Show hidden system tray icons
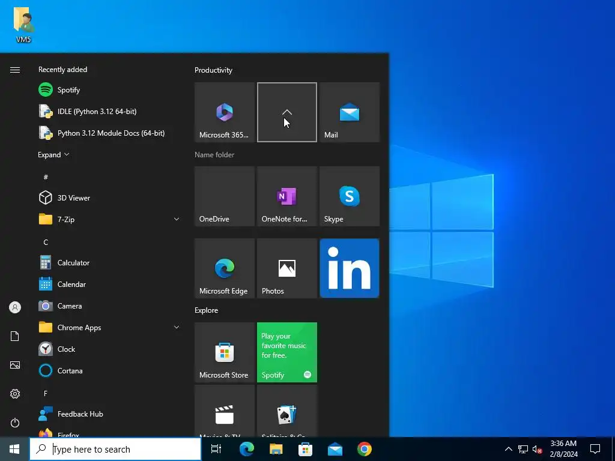 click(508, 449)
